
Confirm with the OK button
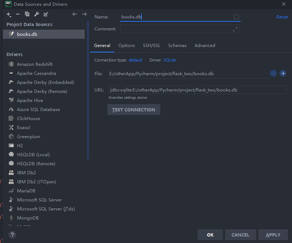coord(210,235)
